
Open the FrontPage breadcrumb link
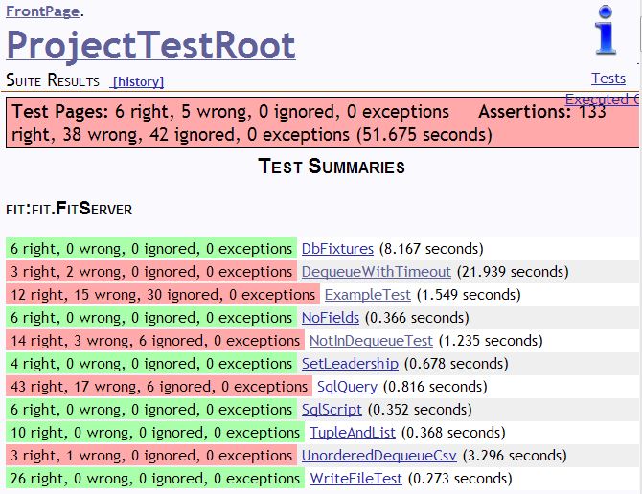(x=42, y=11)
